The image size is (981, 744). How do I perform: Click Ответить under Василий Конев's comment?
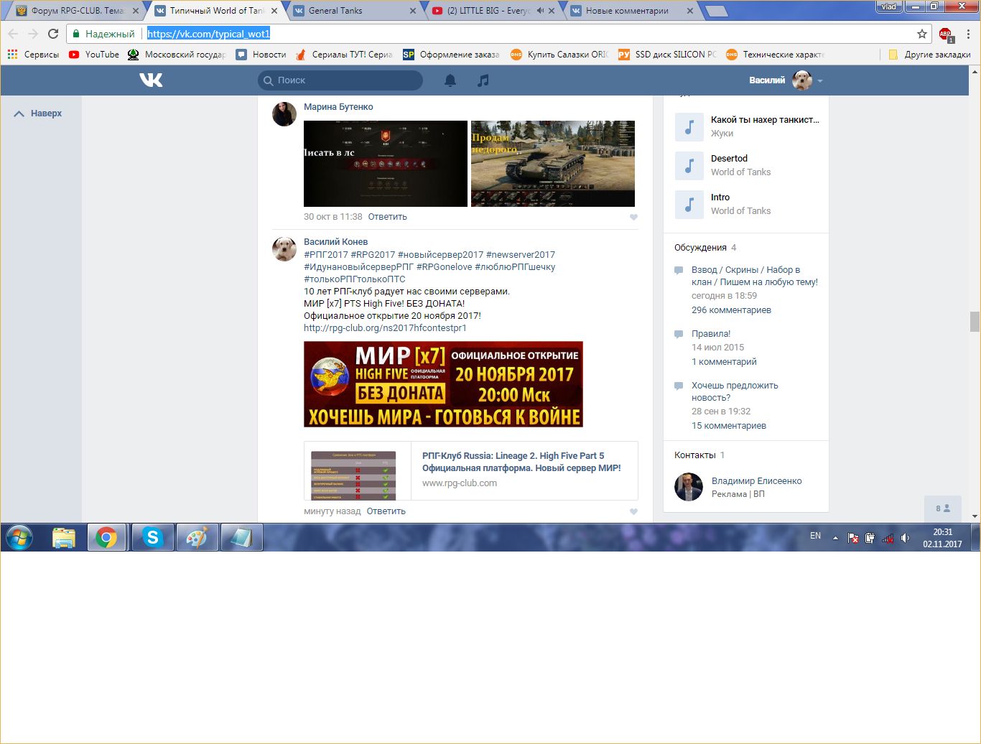[x=386, y=511]
